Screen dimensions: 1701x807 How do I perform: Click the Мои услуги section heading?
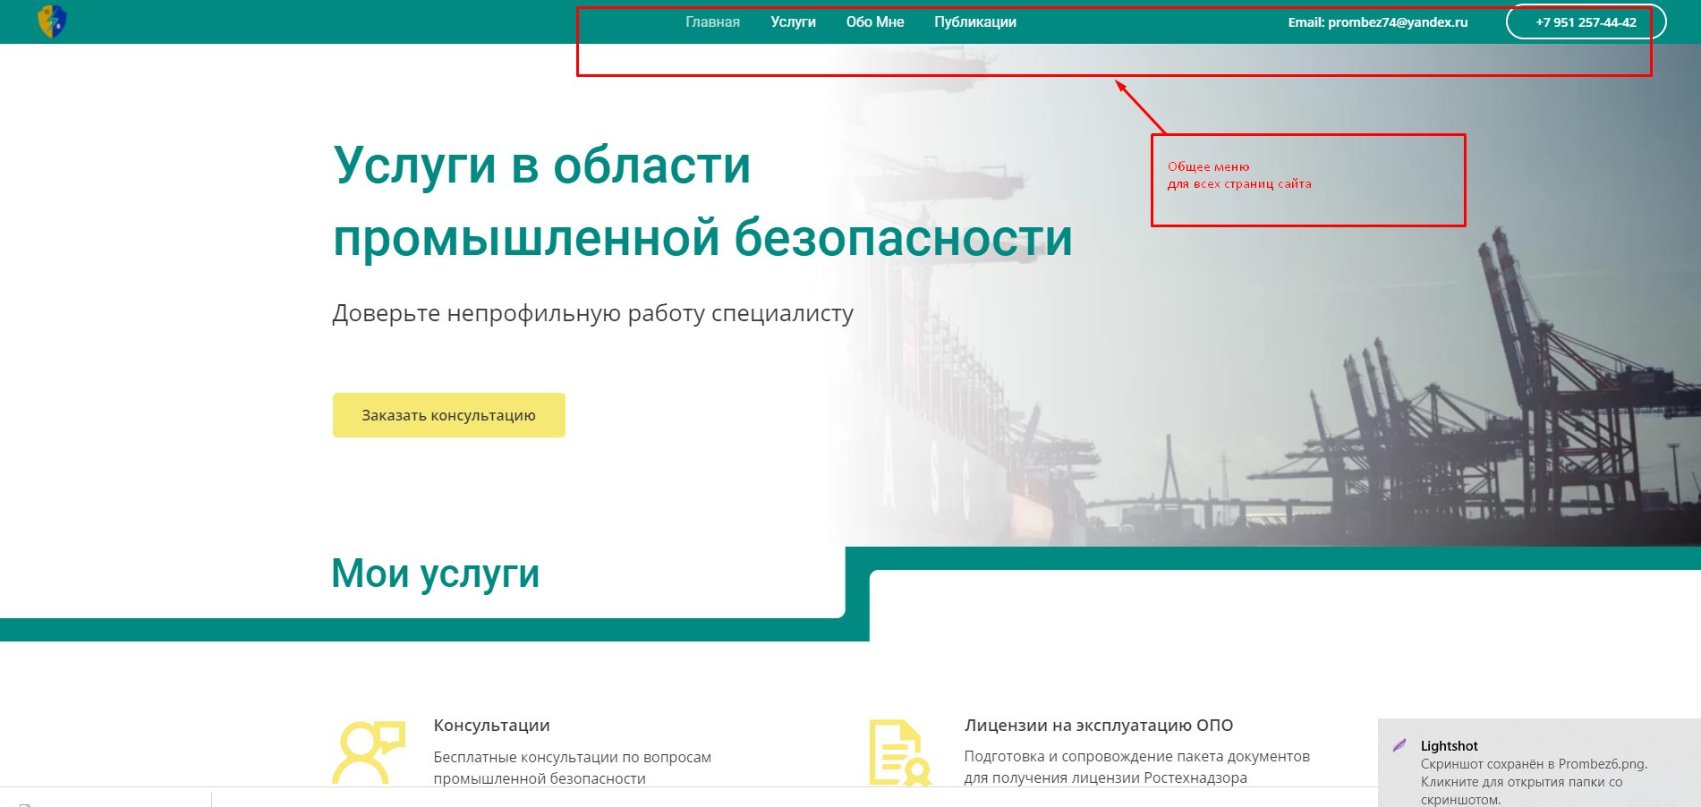(436, 573)
